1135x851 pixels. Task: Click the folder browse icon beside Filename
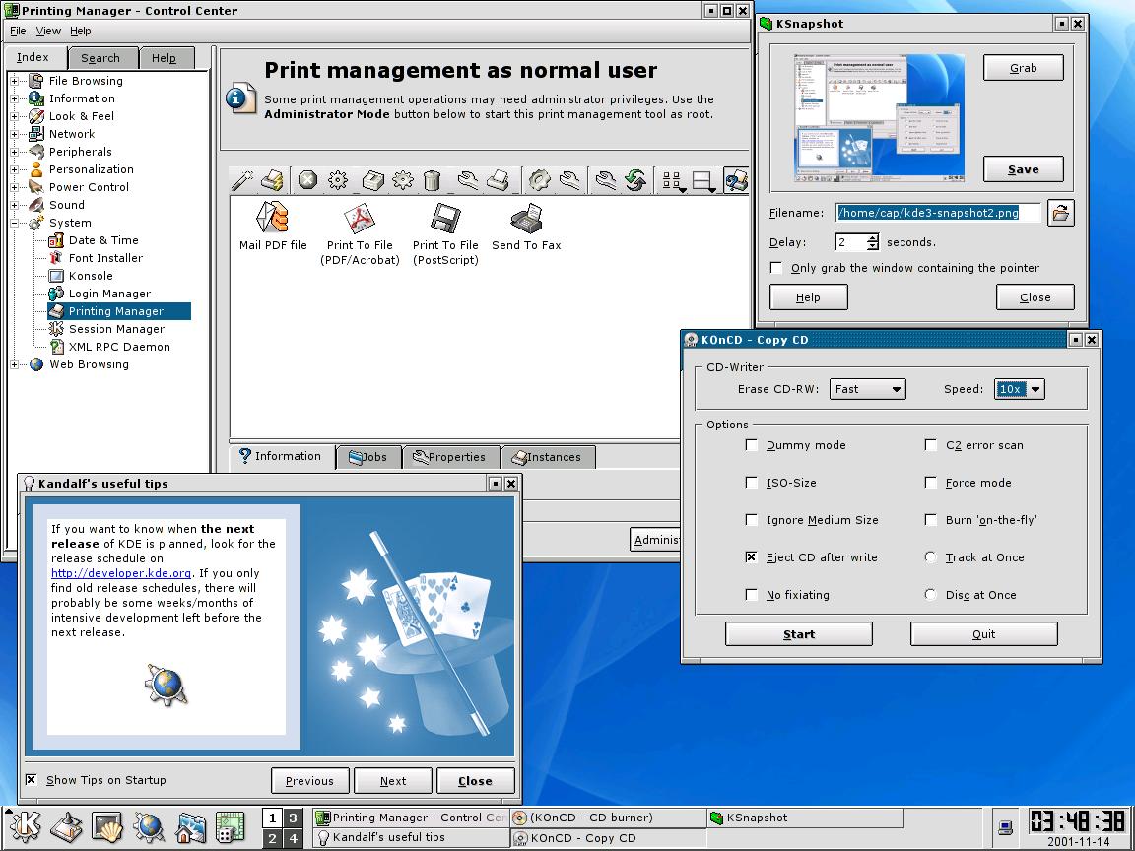tap(1060, 213)
